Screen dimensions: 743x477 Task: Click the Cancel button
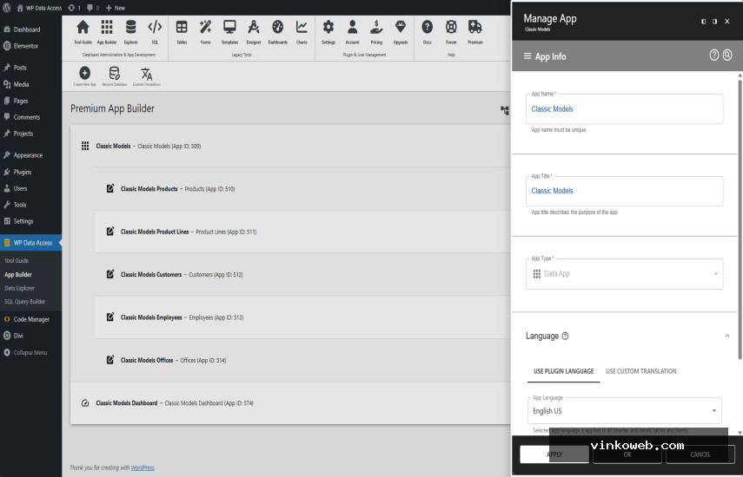tap(700, 454)
